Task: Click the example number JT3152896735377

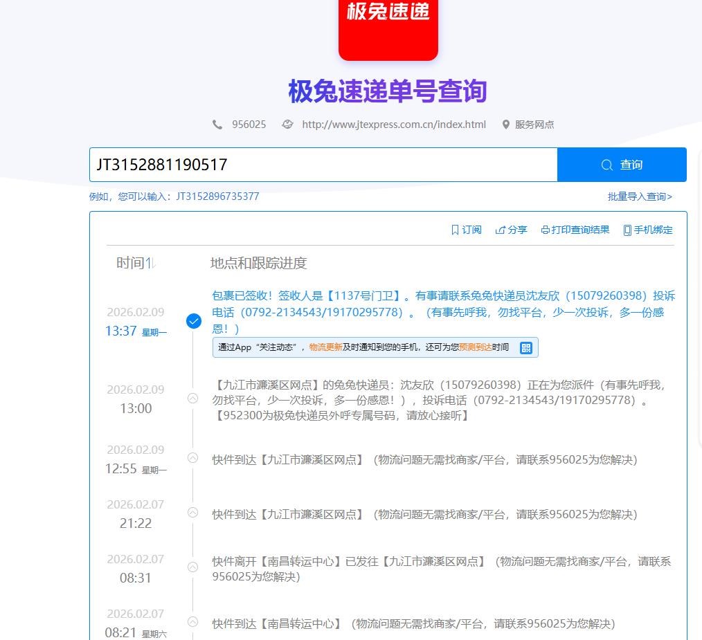Action: 217,196
